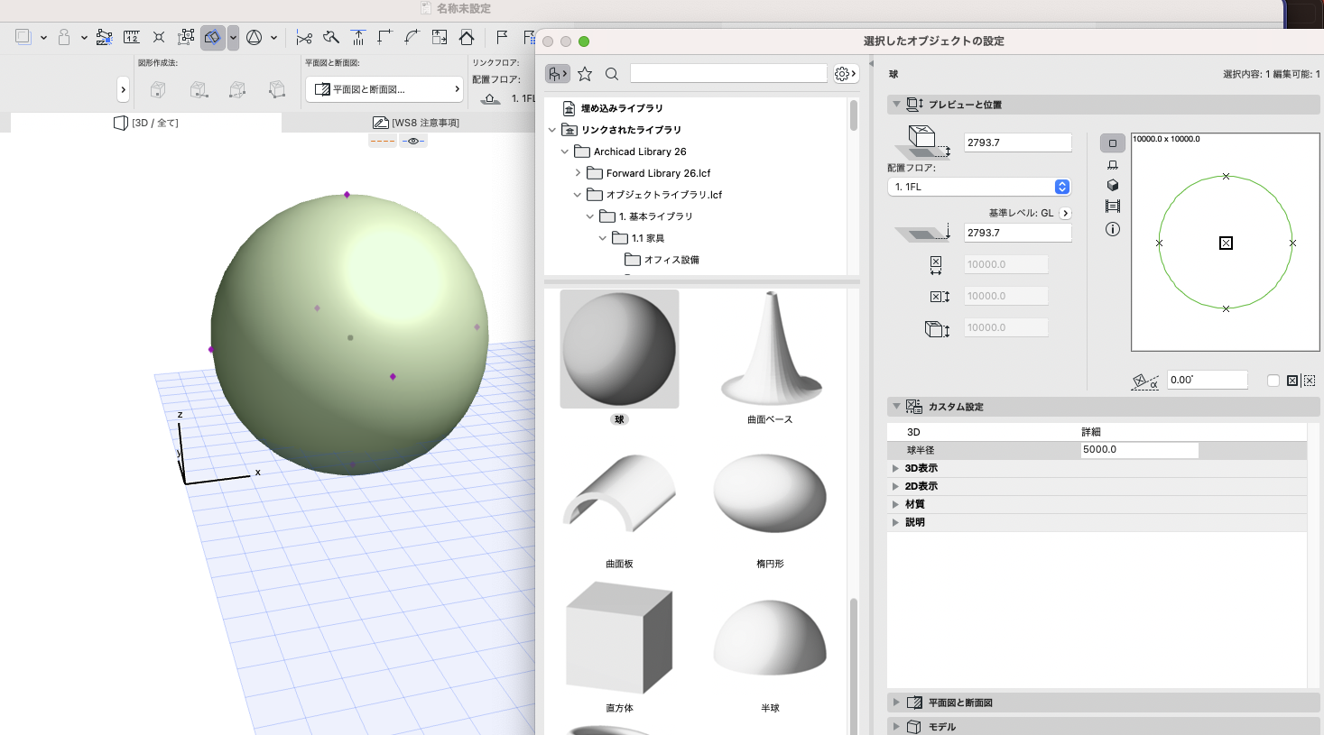Click the solid crossed-box mirror toggle
The image size is (1324, 735).
1292,381
